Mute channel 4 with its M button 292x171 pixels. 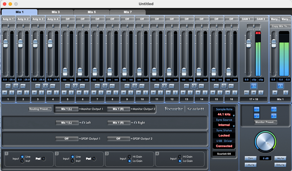(49, 92)
